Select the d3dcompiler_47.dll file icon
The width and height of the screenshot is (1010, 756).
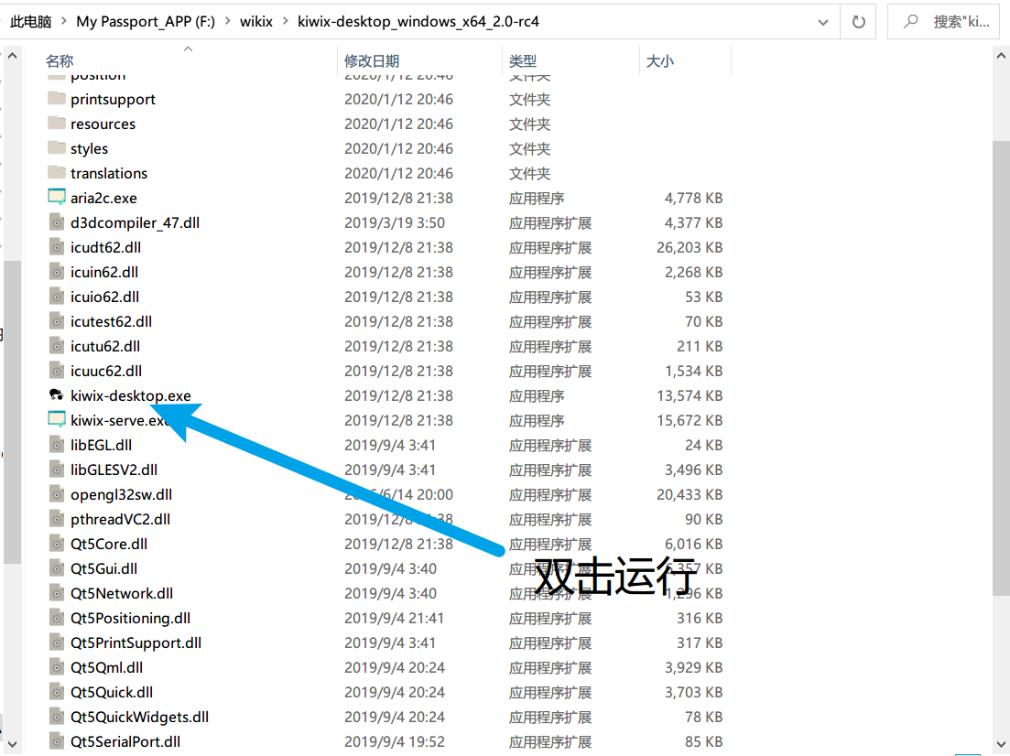[57, 222]
